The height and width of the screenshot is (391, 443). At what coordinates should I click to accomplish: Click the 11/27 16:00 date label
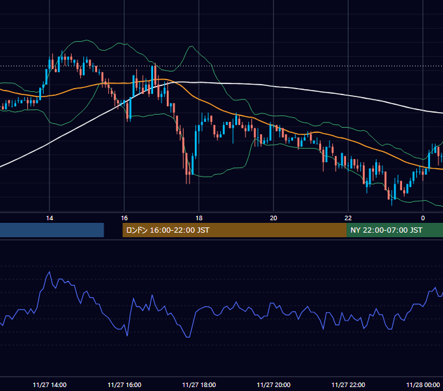click(124, 384)
